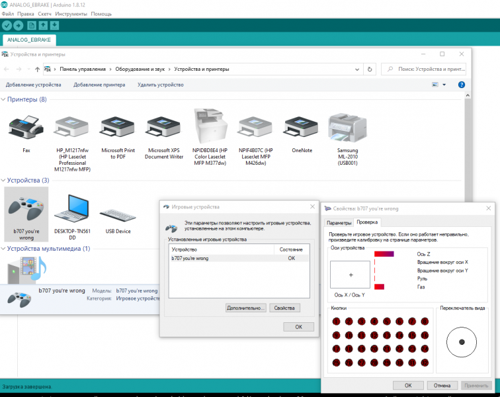Select the DESKTOP-TN561DD laptop device

[x=72, y=208]
